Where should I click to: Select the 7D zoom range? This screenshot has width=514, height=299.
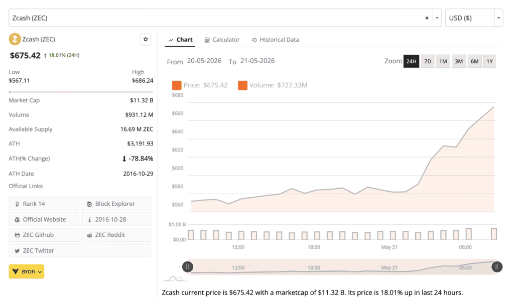428,61
